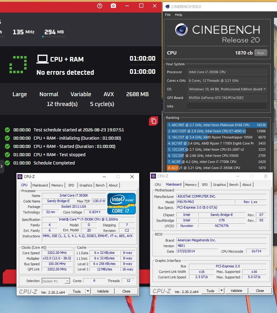This screenshot has height=313, width=277.
Task: Copy the log using red clipboard icon
Action: tap(153, 121)
